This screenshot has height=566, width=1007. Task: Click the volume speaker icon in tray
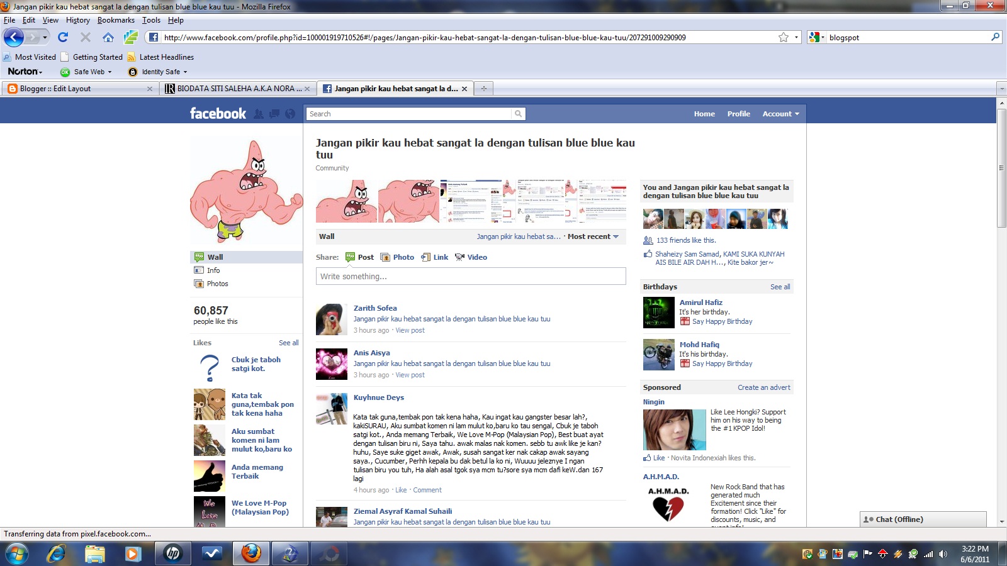(943, 554)
